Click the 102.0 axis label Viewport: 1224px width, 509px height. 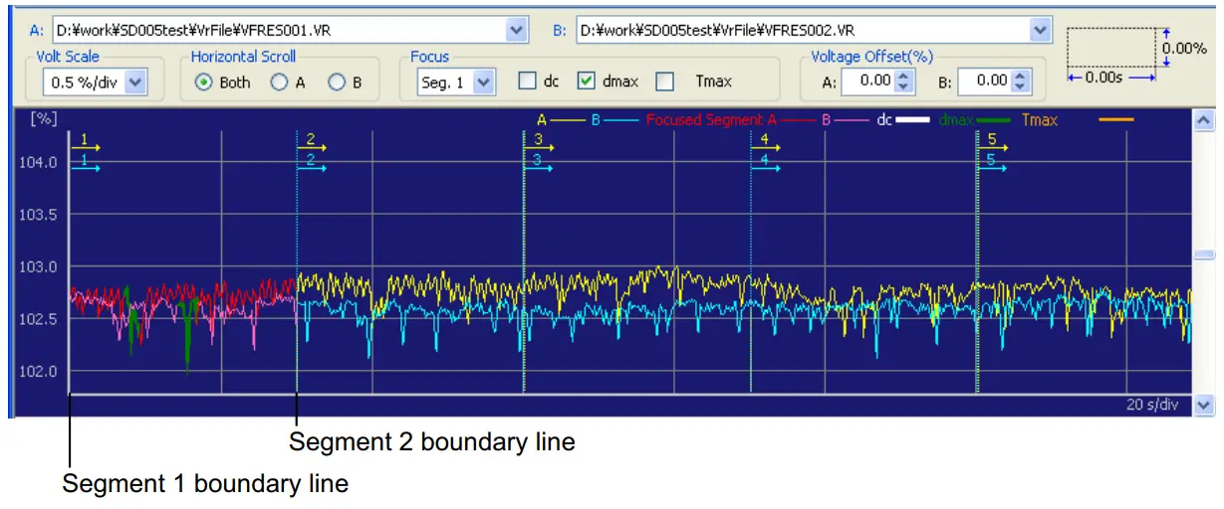click(38, 371)
